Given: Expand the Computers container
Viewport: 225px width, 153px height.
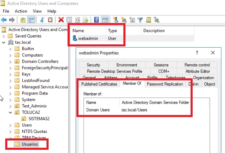Looking at the screenshot, I should coord(10,55).
